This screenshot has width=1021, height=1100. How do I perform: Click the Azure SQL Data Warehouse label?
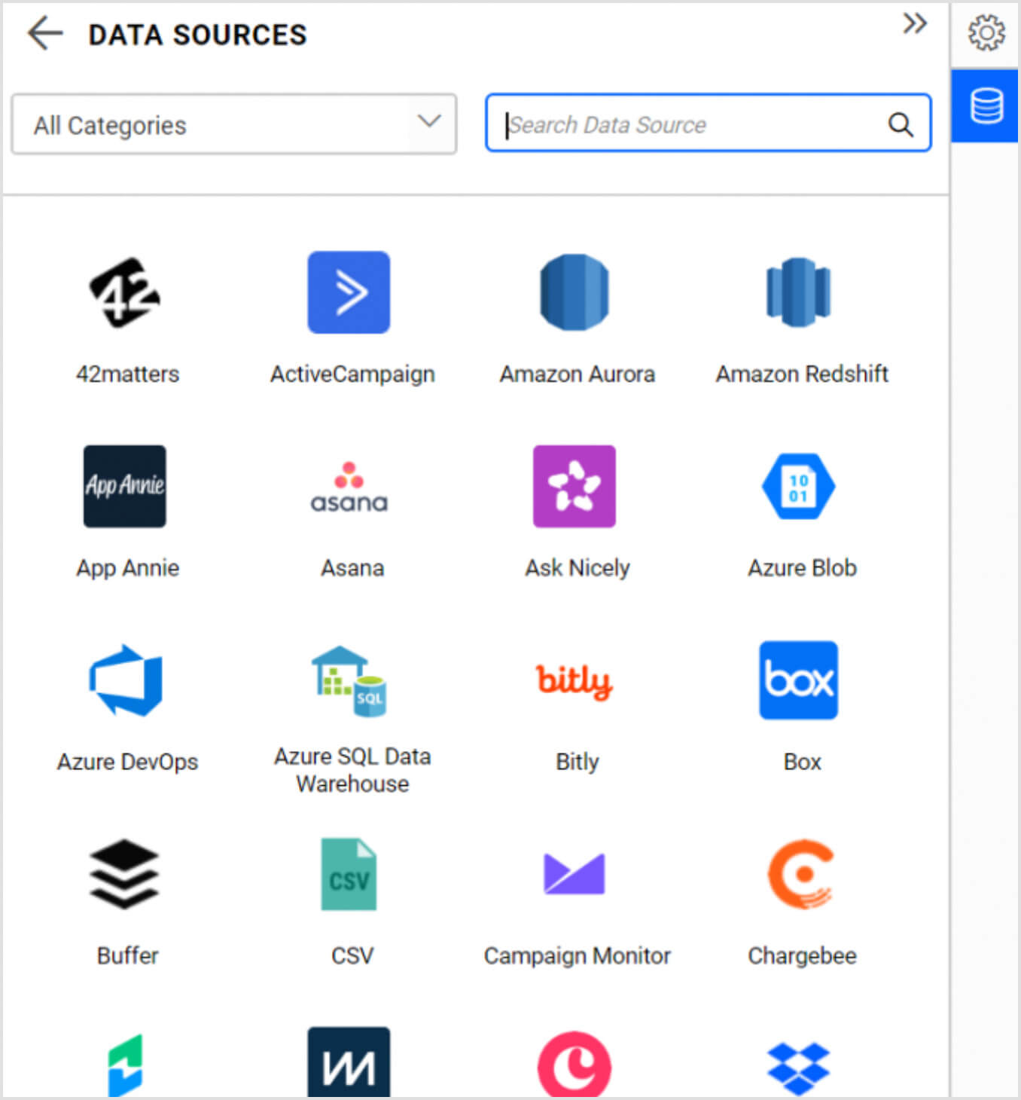pyautogui.click(x=352, y=770)
